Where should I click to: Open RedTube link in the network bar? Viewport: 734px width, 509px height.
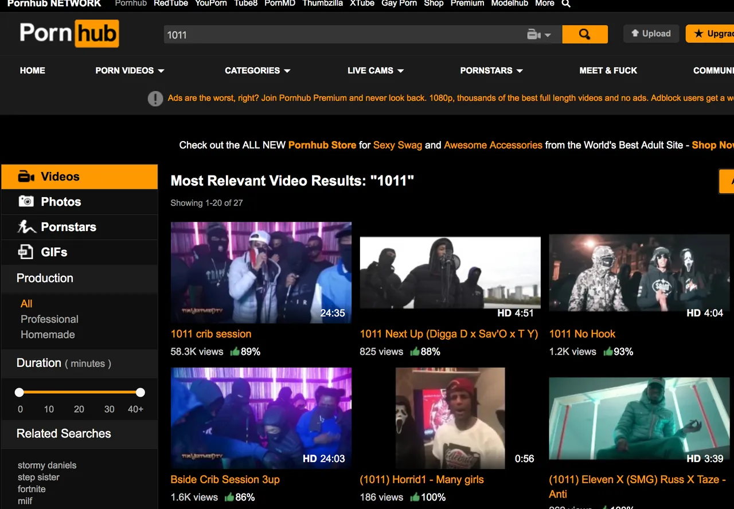click(171, 3)
